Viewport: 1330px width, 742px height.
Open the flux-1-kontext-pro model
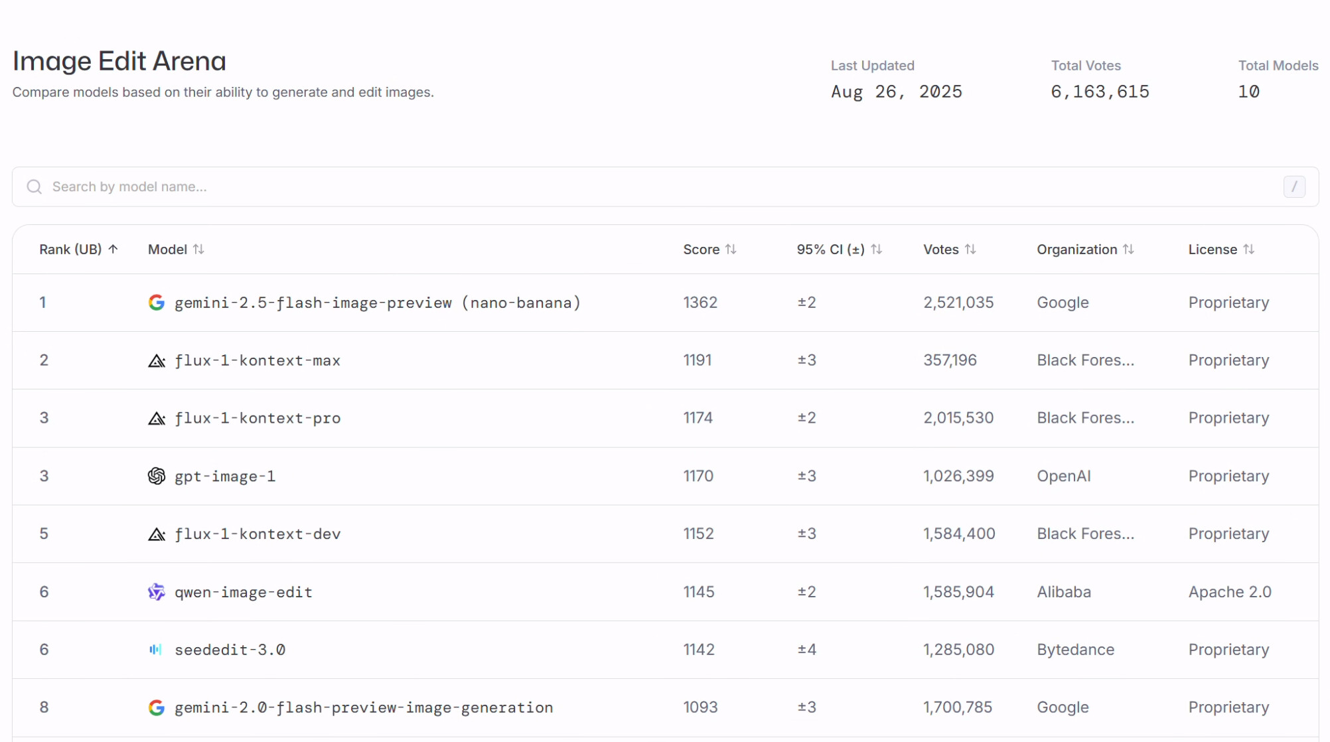258,418
